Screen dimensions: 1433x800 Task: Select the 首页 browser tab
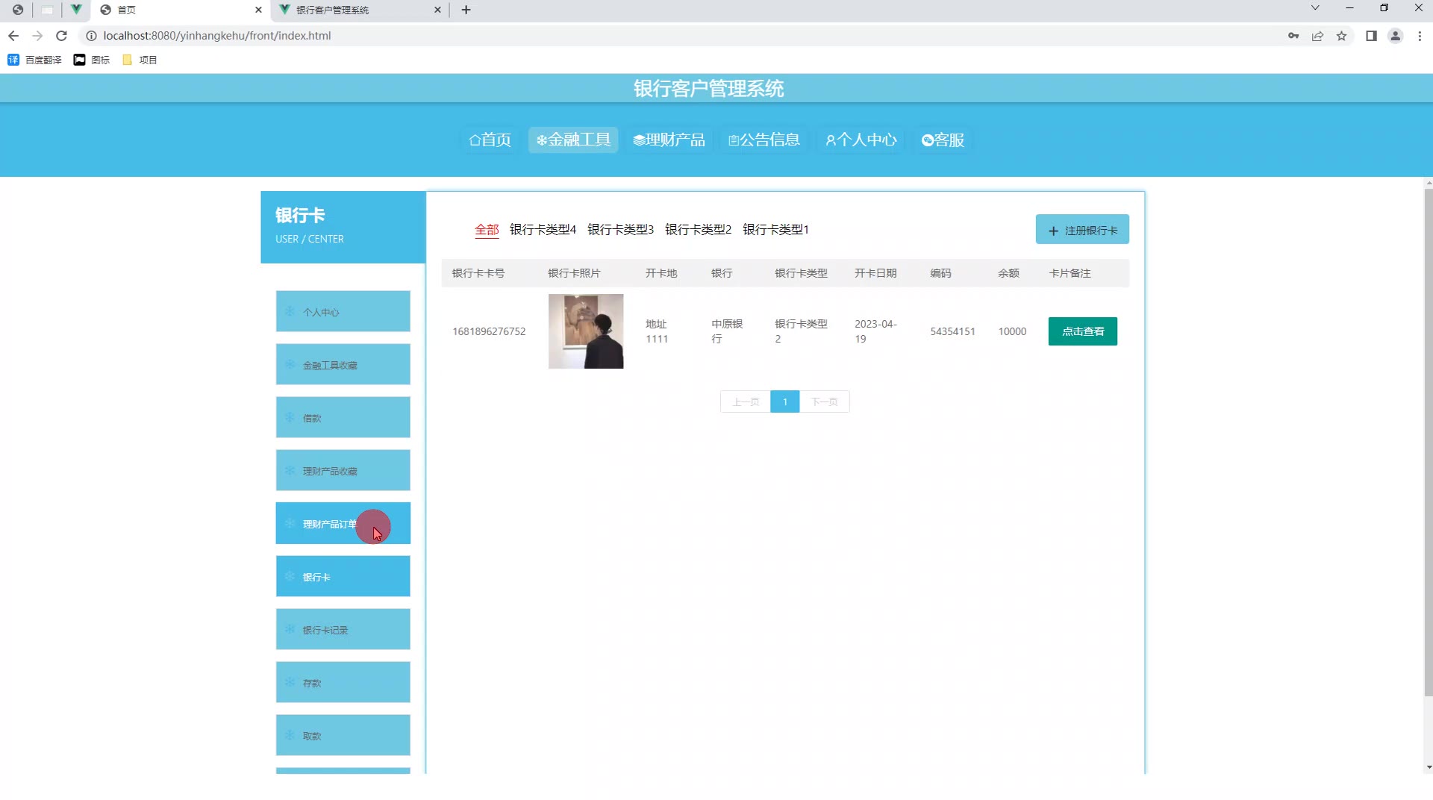click(181, 10)
